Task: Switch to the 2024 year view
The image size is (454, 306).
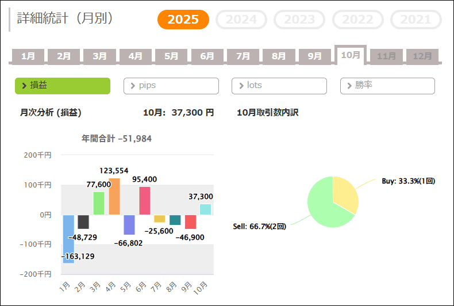Action: 241,20
